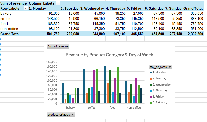
Task: Select the non-coffee row label cell
Action: pos(8,29)
